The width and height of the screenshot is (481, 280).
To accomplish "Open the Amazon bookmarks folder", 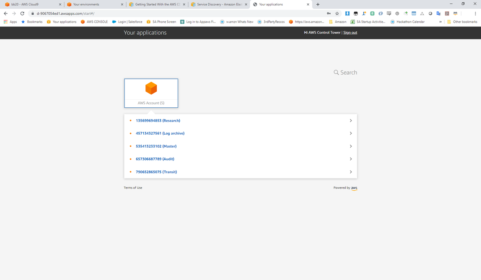I will coord(337,22).
